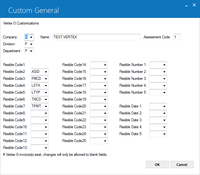The image size is (200, 175).
Task: Open the Flexible Code8 dropdown
Action: (39, 113)
